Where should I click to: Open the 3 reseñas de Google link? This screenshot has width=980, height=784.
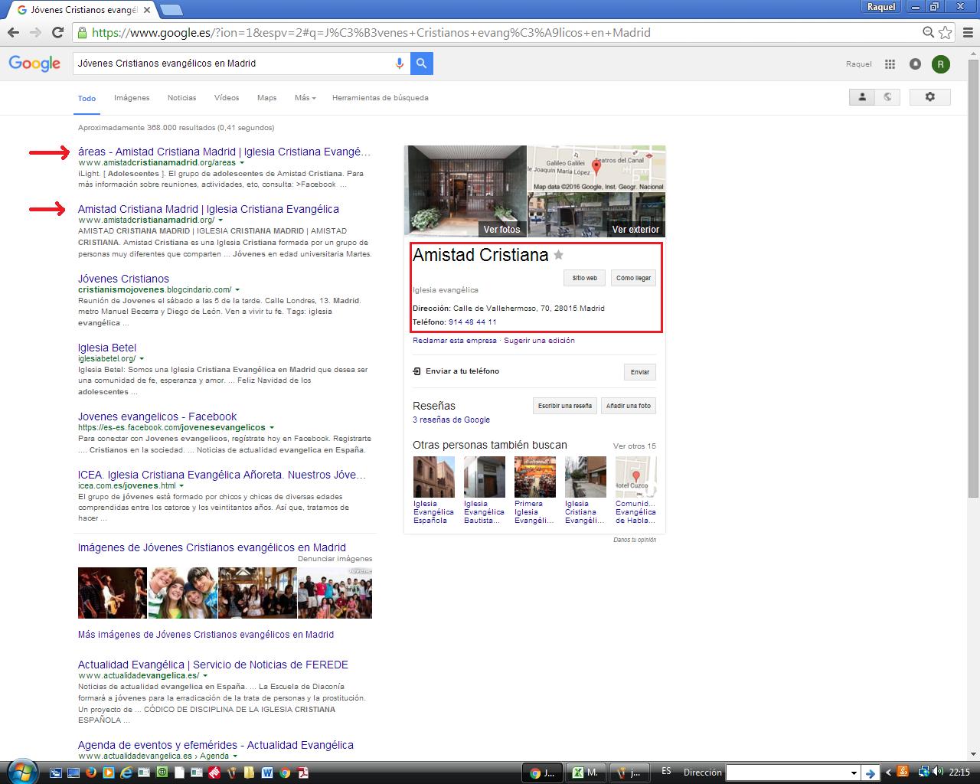pyautogui.click(x=451, y=420)
